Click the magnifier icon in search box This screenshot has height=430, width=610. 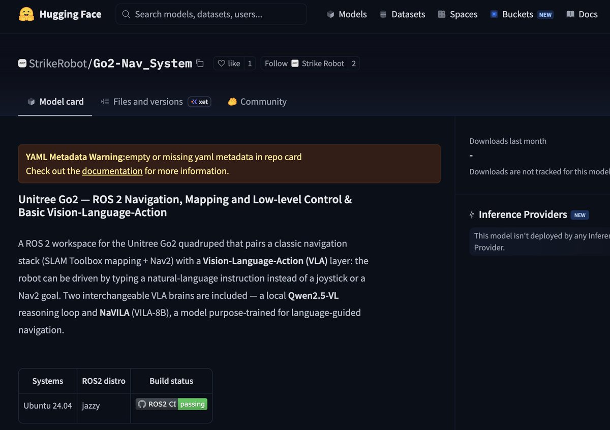point(126,14)
